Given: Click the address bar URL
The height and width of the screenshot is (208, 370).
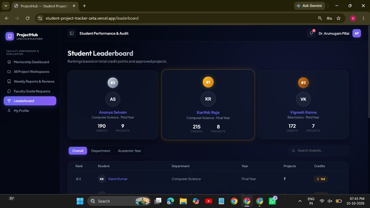Looking at the screenshot, I should (x=92, y=18).
